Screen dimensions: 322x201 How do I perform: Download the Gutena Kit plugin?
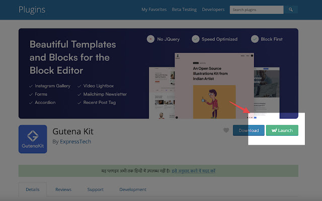(249, 130)
